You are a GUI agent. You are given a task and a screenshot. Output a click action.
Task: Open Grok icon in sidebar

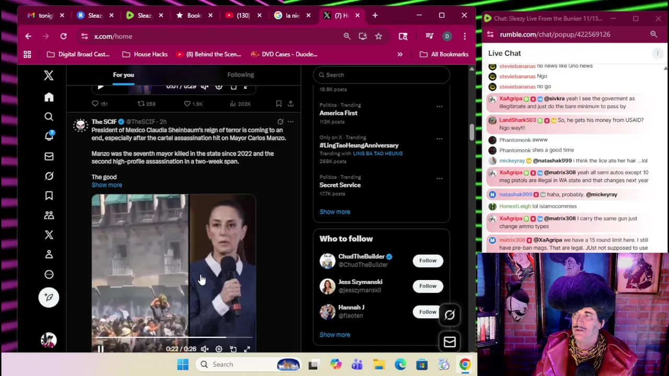click(49, 176)
